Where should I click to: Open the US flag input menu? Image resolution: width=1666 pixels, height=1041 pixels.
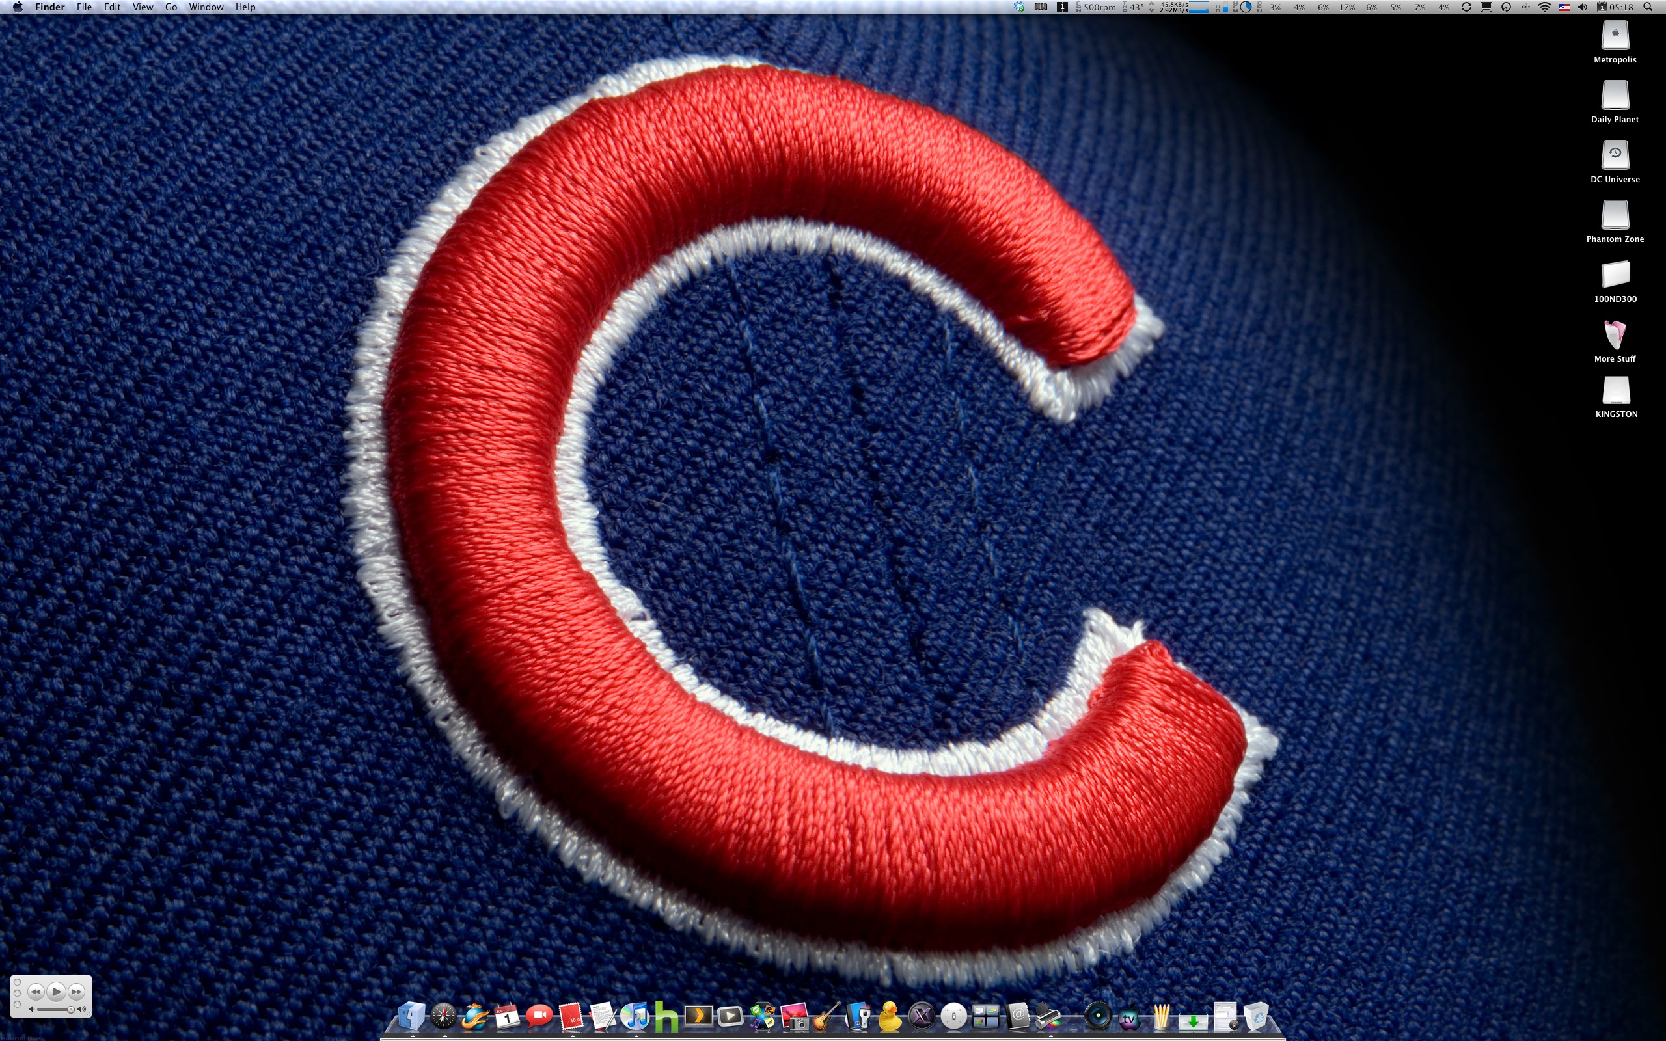(x=1564, y=7)
